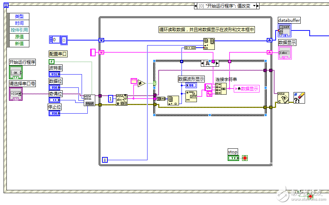The width and height of the screenshot is (329, 205).
Task: Select the VISA Read node
Action: (122, 100)
